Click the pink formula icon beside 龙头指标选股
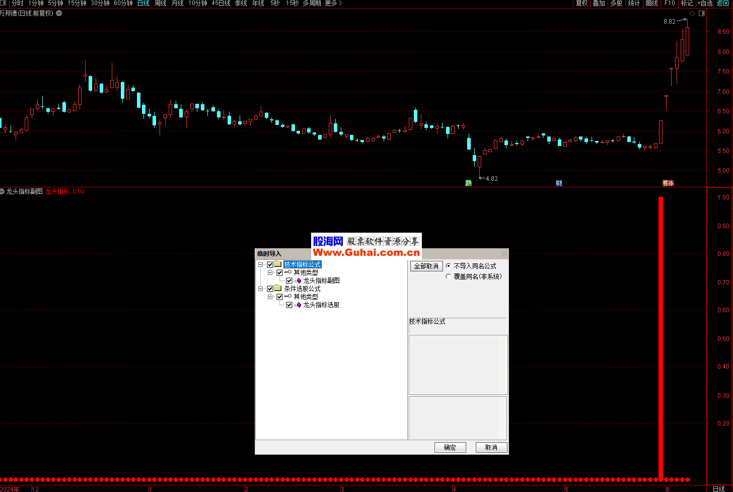Screen dimensions: 733x492 coord(299,305)
